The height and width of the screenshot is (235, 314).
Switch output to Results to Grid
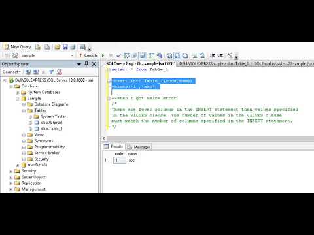tap(177, 55)
